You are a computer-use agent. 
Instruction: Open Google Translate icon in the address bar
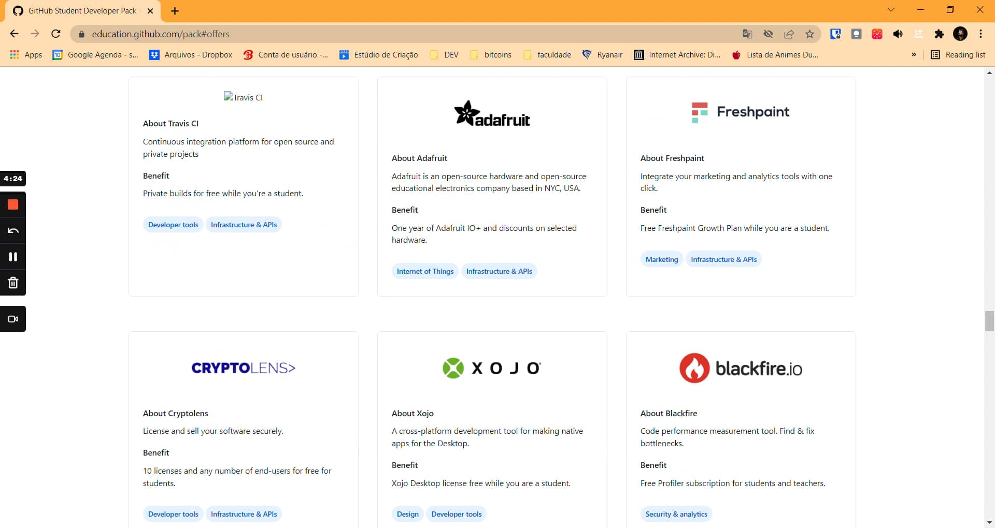coord(747,34)
